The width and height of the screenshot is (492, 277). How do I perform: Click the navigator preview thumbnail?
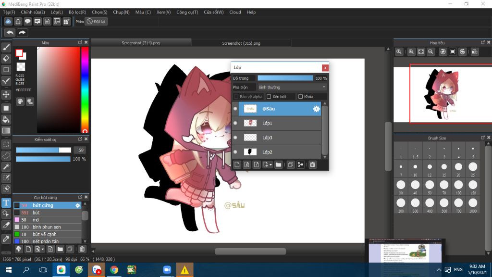443,94
